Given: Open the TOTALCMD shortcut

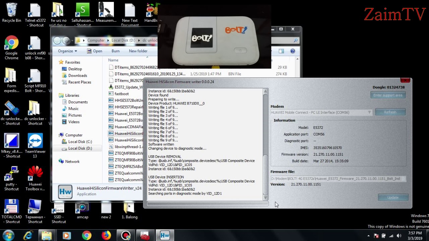Looking at the screenshot, I should (x=11, y=212).
